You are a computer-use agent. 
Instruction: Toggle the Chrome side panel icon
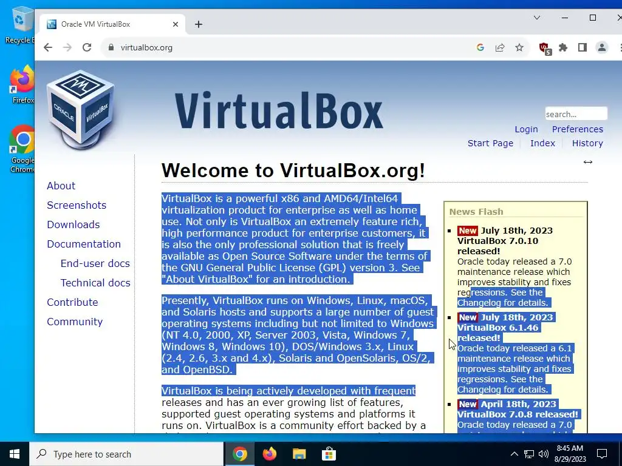(583, 47)
